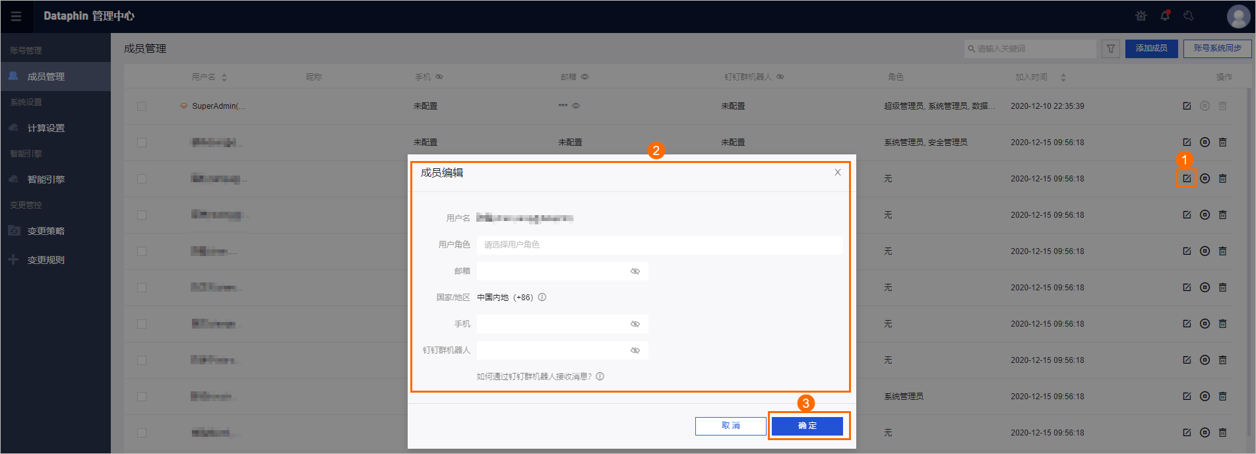Click the 智能引擎 sidebar icon
Screen dimensions: 1256x454
tap(14, 179)
